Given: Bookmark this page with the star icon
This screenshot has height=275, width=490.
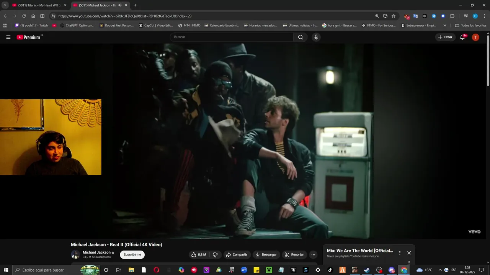Looking at the screenshot, I should click(x=394, y=16).
